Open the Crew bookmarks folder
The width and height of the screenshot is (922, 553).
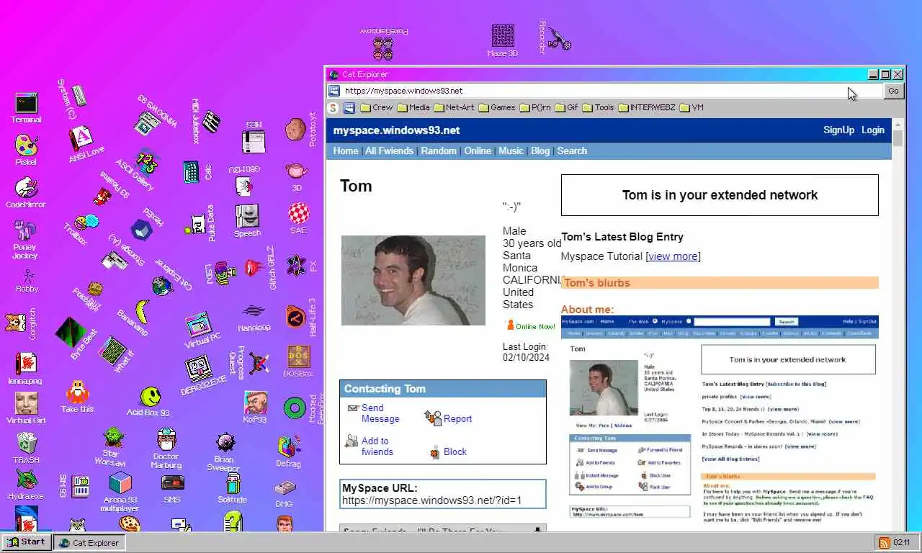pyautogui.click(x=377, y=108)
